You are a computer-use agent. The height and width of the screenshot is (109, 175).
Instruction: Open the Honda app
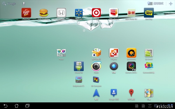(61, 13)
